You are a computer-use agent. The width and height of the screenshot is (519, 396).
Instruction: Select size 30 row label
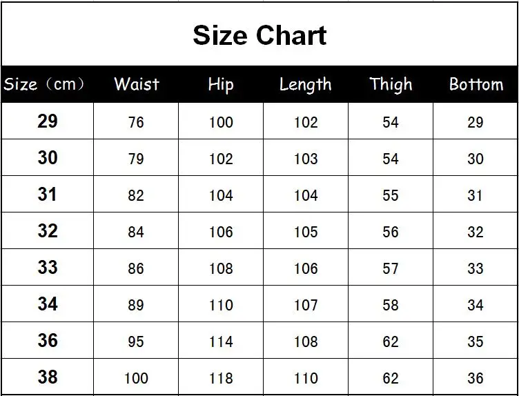pyautogui.click(x=48, y=157)
